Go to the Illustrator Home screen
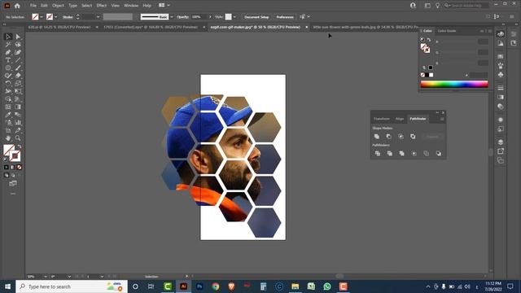Viewport: 521px width, 293px height. 17,6
